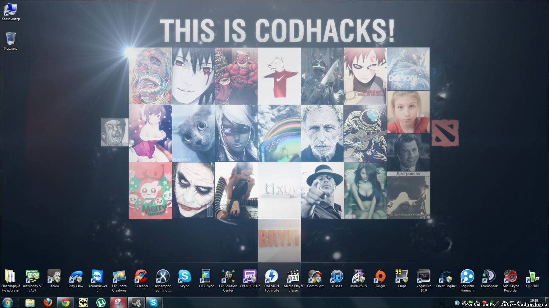Switch to Chrome on the taskbar
549x308 pixels.
point(66,303)
